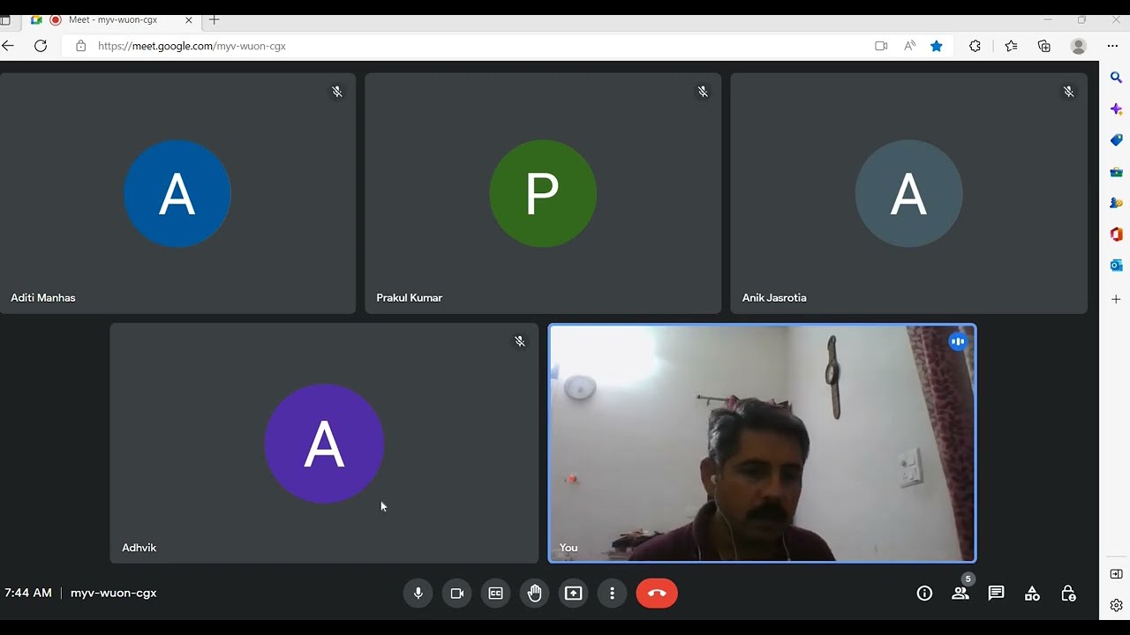Click Adhvik participant avatar
The image size is (1130, 635).
tap(324, 444)
